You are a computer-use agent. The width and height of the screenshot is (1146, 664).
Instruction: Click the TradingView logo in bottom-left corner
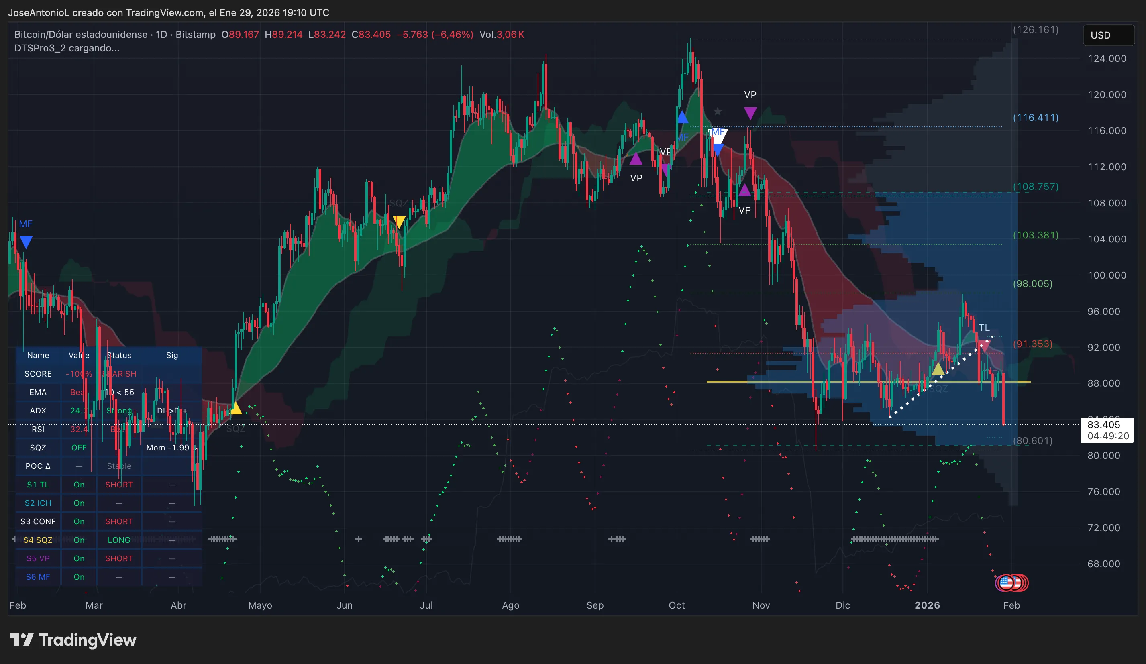click(x=73, y=640)
